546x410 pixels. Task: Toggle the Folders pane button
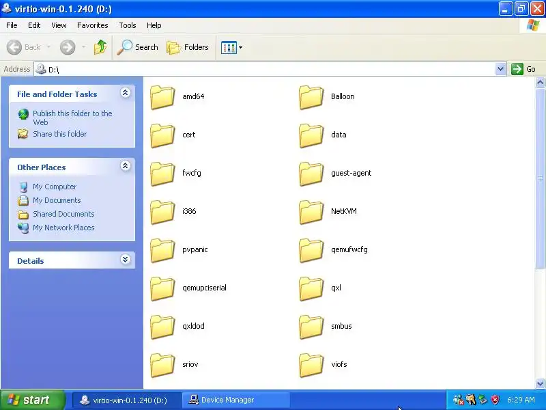(188, 47)
